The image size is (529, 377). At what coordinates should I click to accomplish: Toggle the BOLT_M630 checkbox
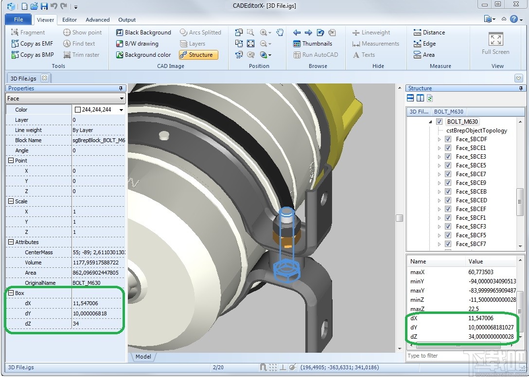[440, 122]
